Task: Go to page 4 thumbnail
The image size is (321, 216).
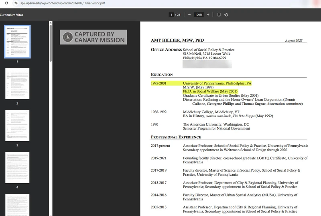Action: (x=17, y=168)
